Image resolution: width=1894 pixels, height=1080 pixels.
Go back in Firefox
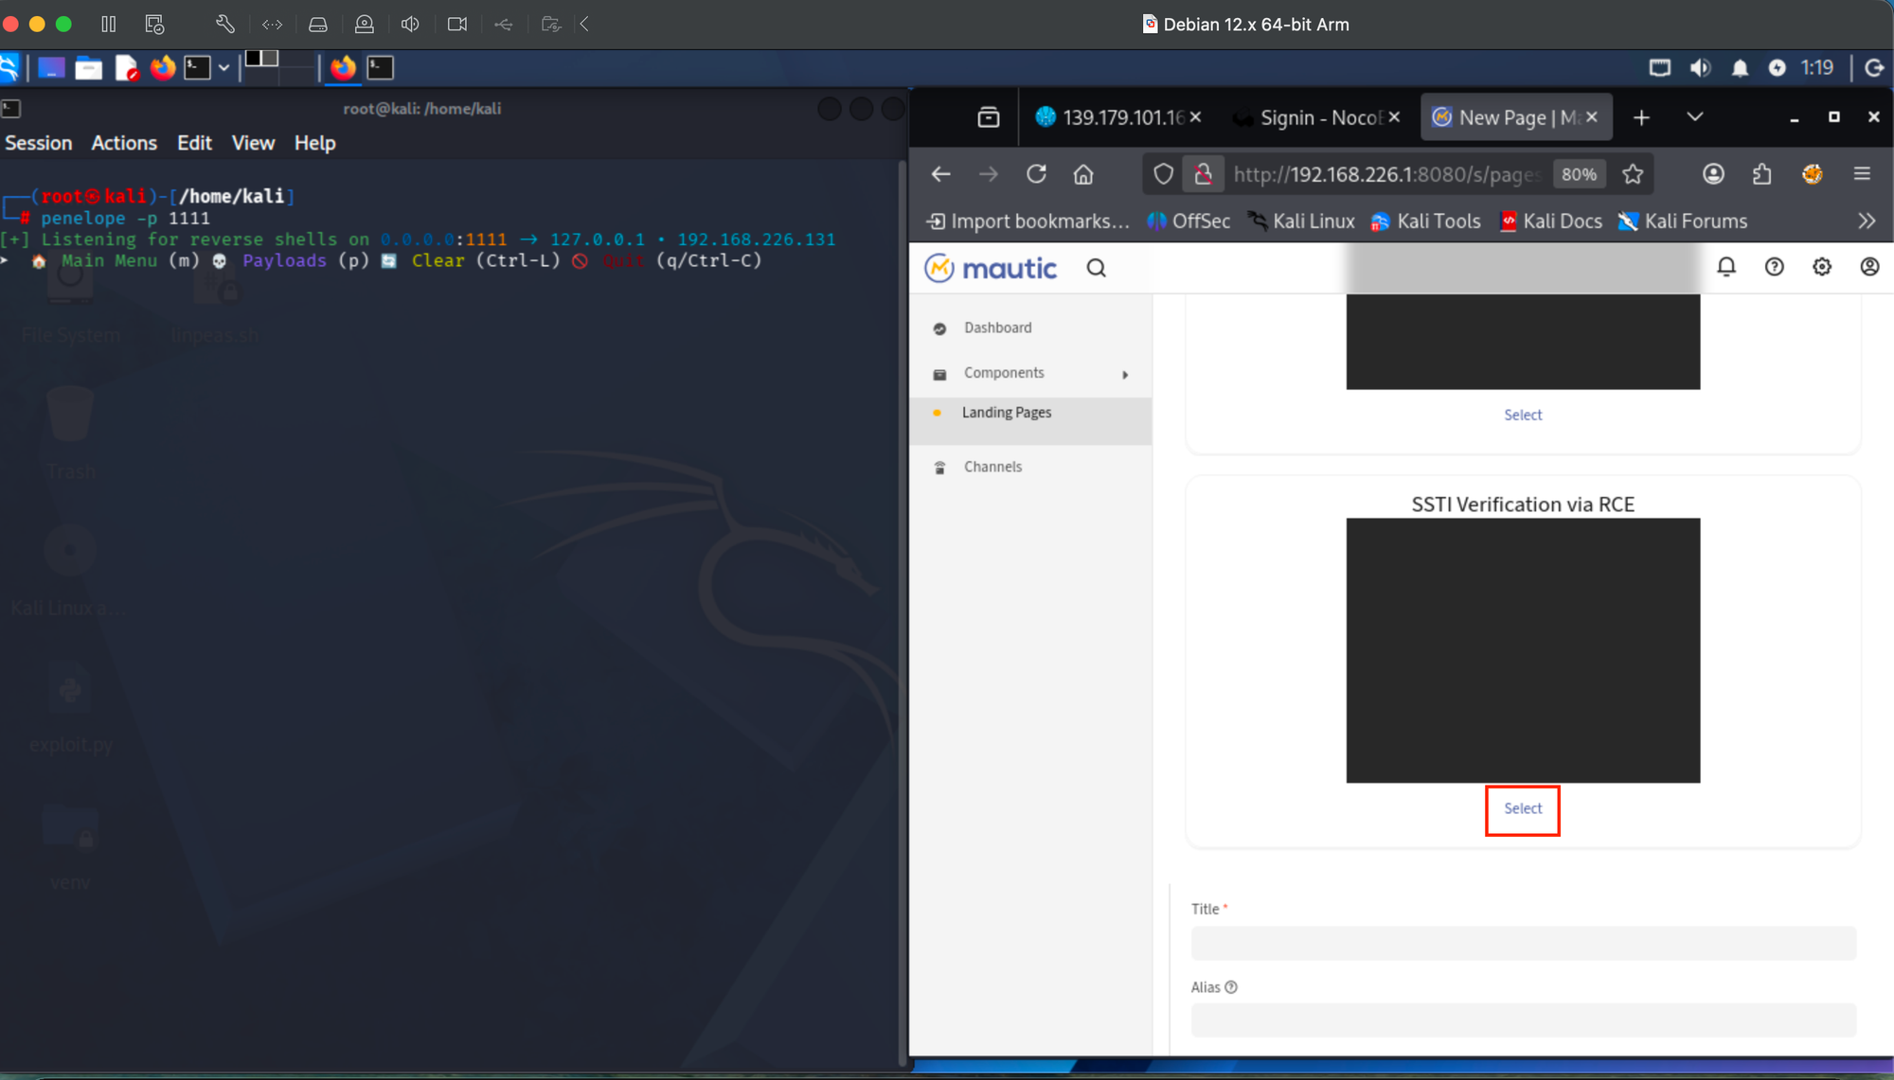click(x=940, y=174)
